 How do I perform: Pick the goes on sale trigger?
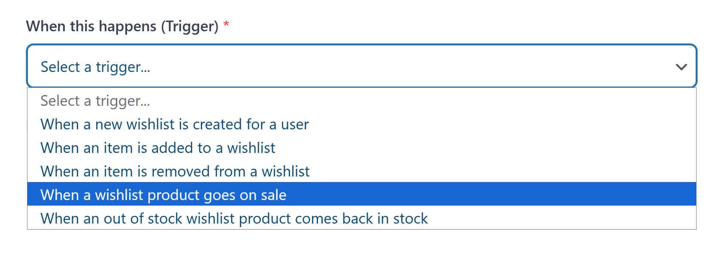coord(163,195)
